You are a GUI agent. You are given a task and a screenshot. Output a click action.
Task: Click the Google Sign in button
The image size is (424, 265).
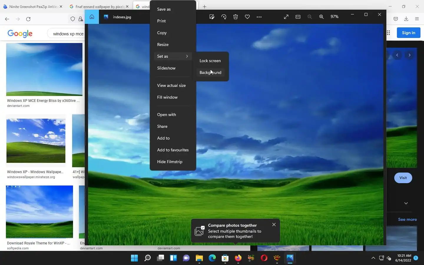click(x=409, y=33)
